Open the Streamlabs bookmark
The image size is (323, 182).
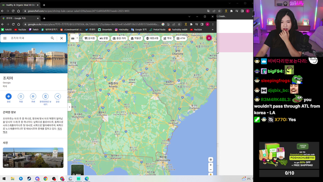[x=105, y=30]
